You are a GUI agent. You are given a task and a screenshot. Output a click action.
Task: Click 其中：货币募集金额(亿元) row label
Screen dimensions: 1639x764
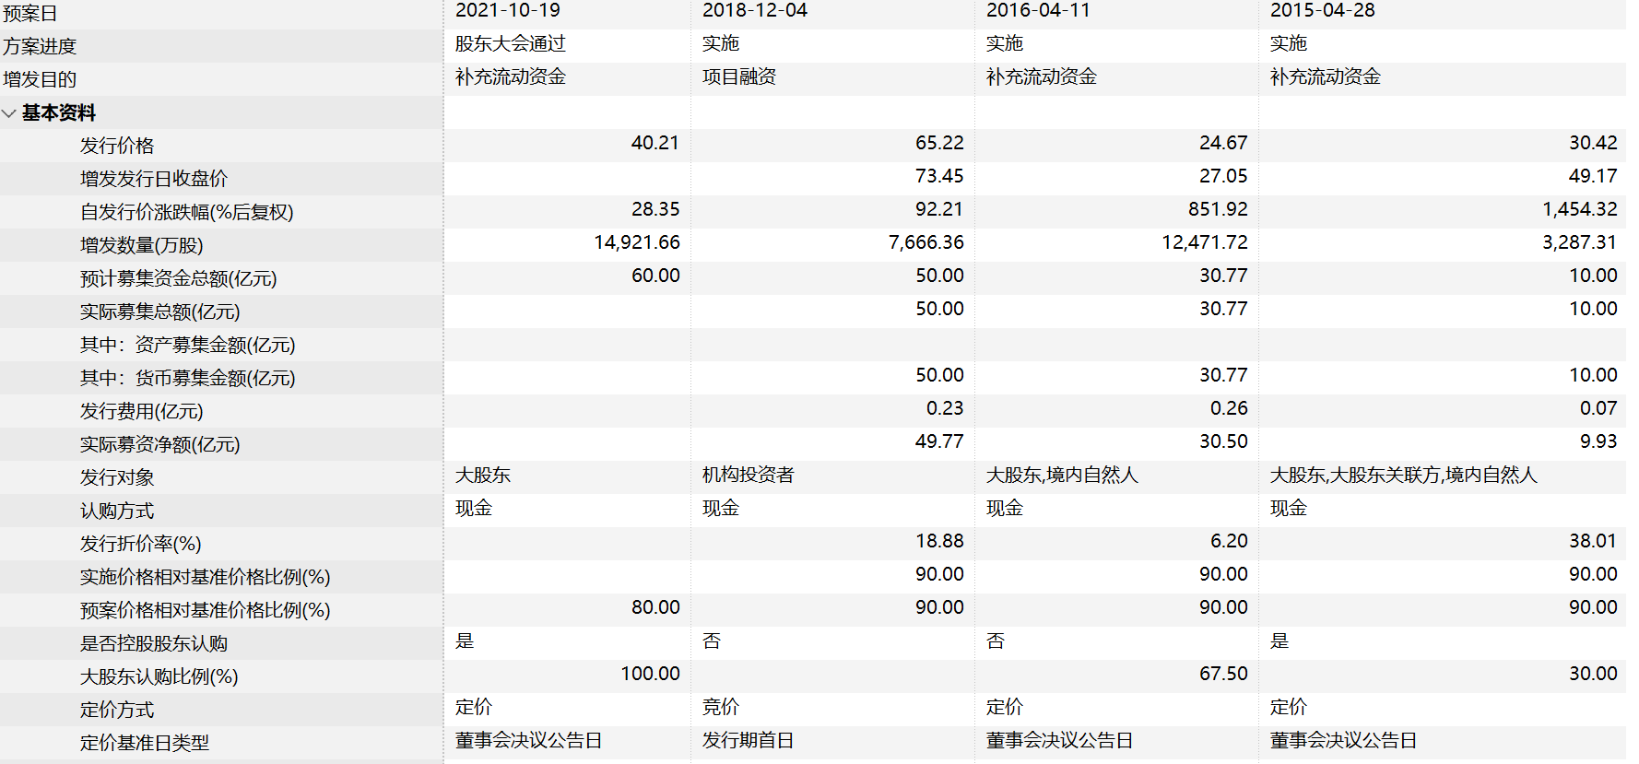(188, 378)
